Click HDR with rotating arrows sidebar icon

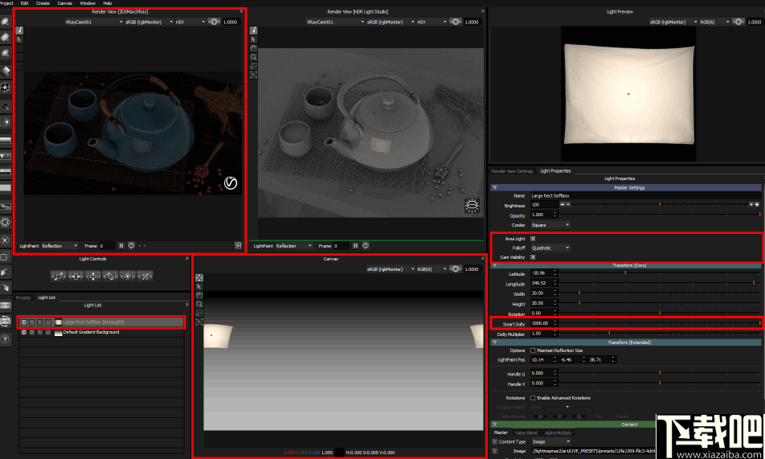6,322
